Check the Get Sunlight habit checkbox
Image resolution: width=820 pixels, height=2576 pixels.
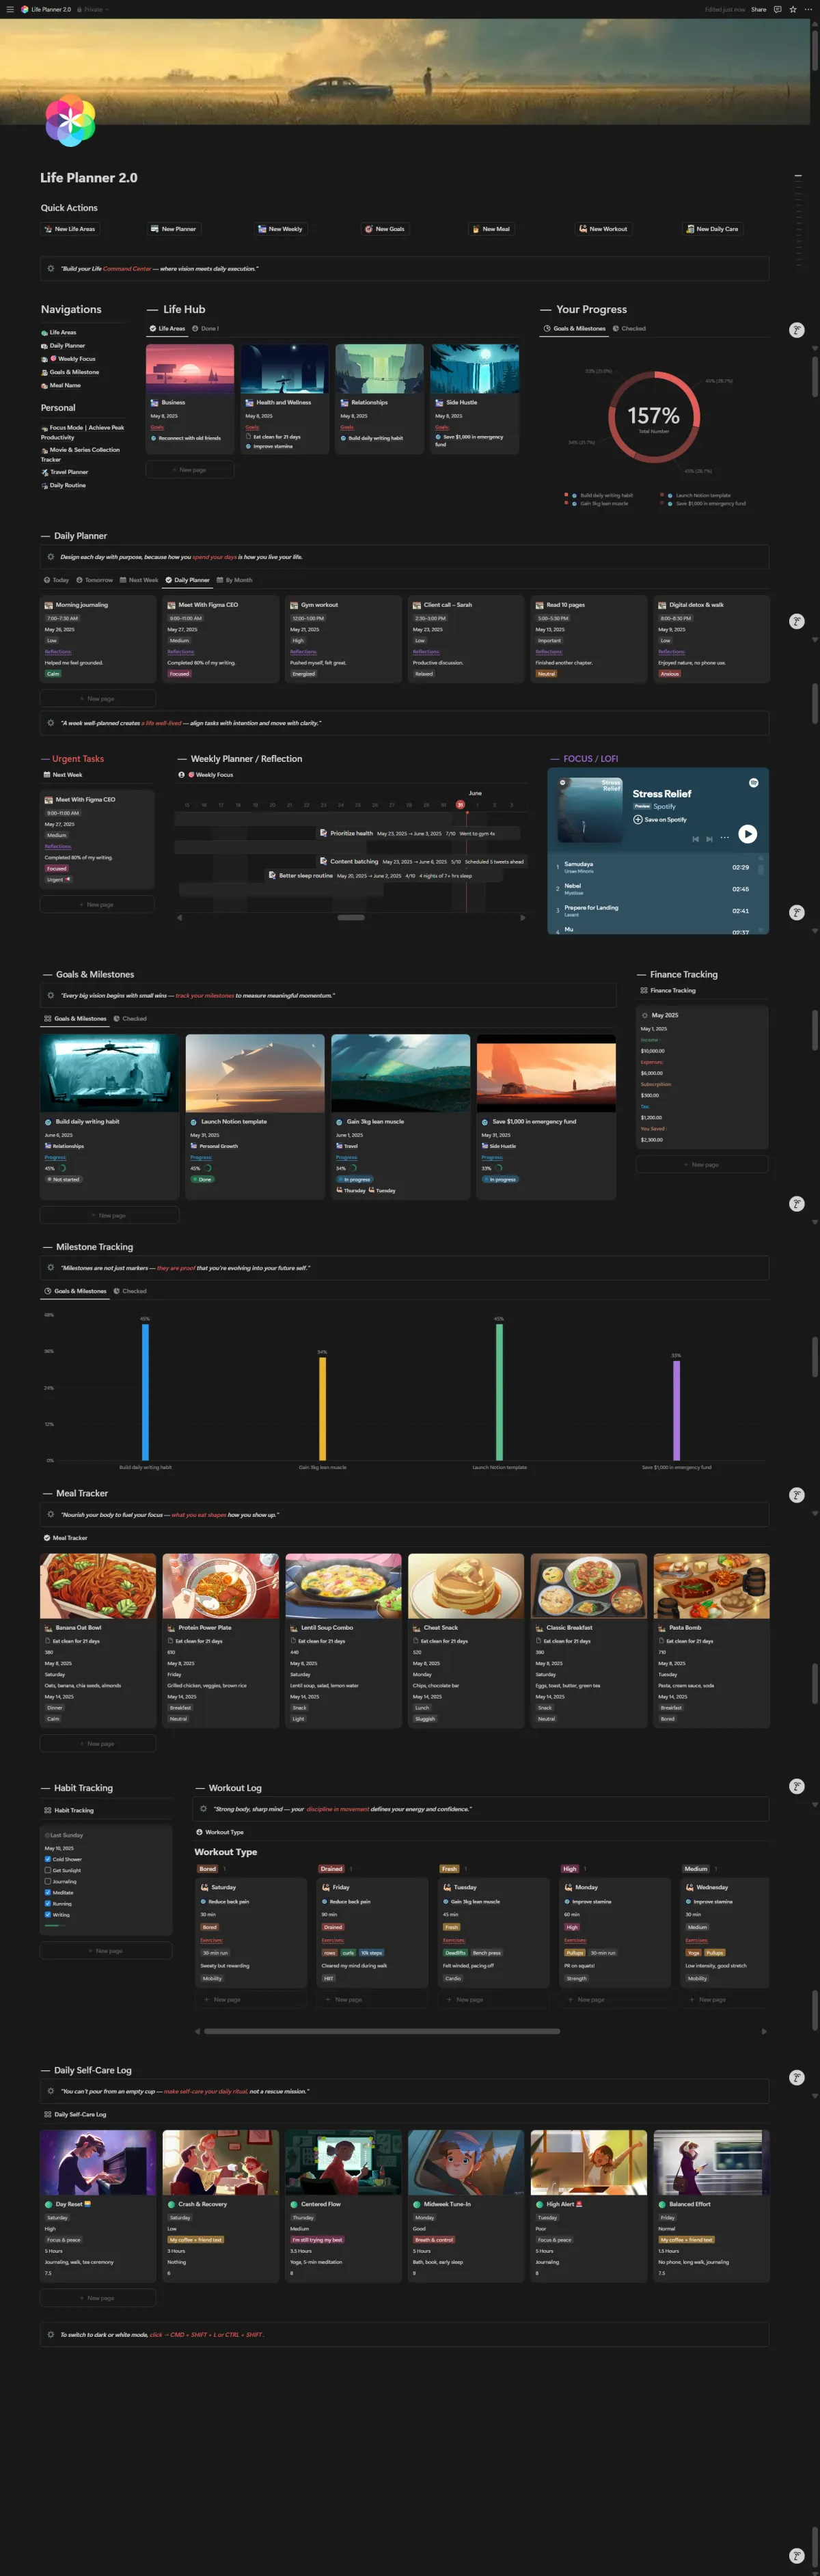coord(48,1870)
